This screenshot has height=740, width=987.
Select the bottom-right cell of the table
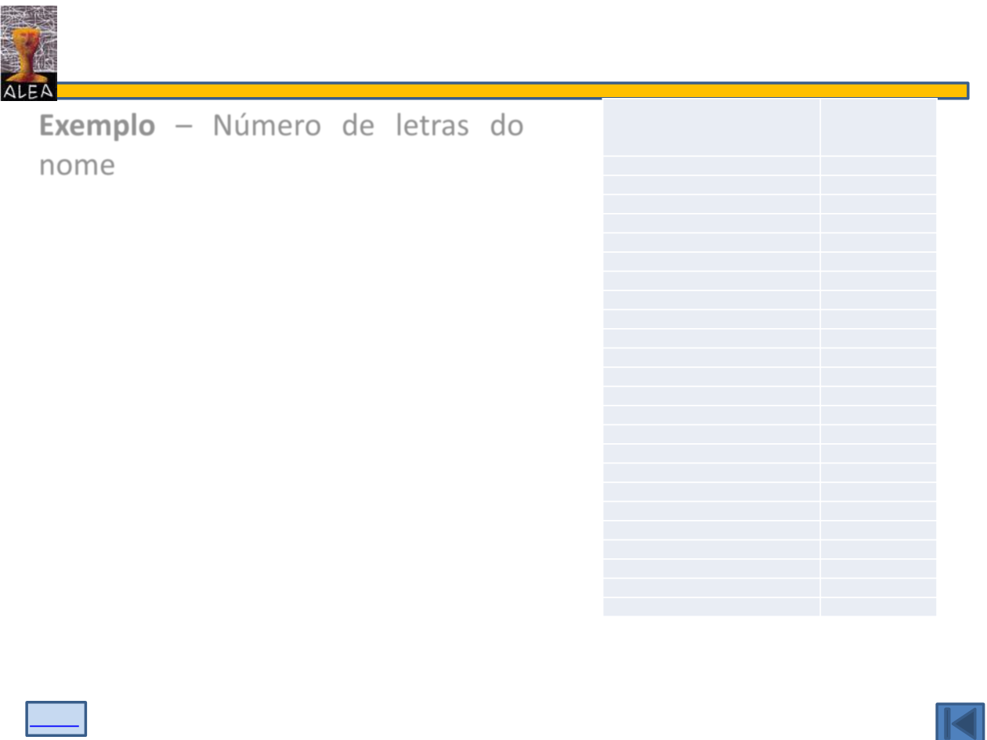pos(878,607)
